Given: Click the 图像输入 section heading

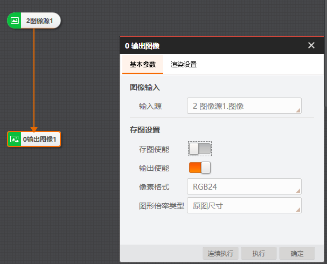Looking at the screenshot, I should [x=145, y=87].
